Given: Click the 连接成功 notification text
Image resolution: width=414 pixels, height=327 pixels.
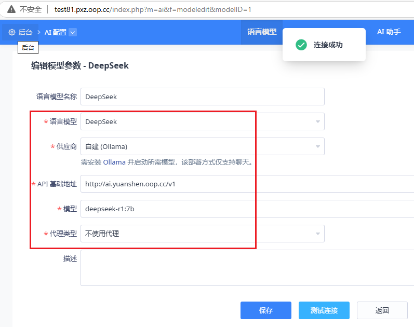Looking at the screenshot, I should [x=328, y=45].
